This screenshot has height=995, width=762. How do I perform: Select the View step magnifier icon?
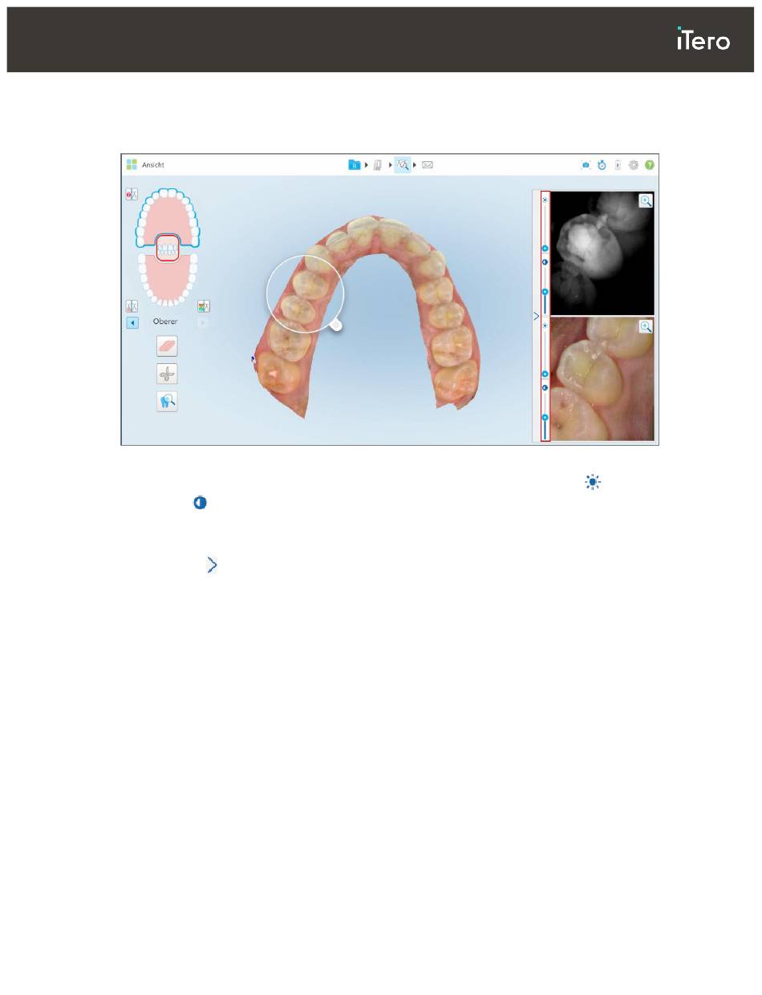403,164
